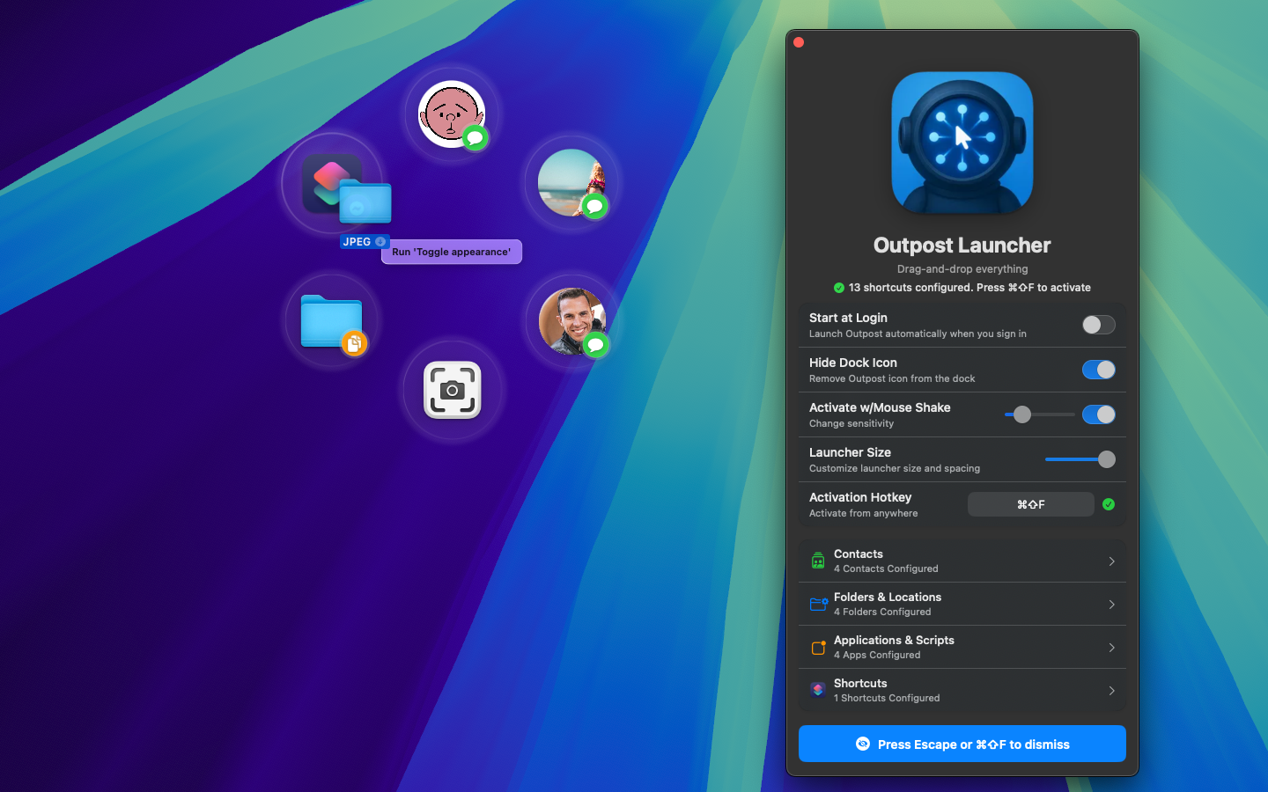Launch the Screenshot app bubble
Screen dimensions: 1268x792
click(x=453, y=390)
